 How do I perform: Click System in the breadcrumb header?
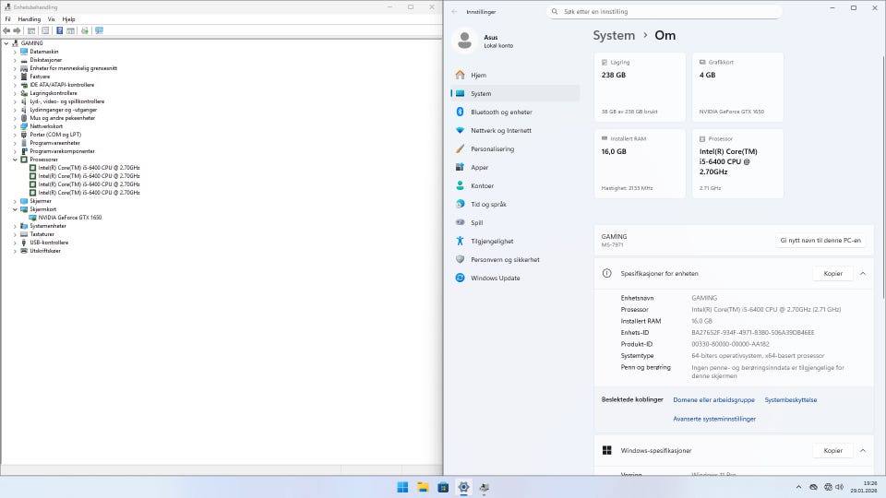coord(614,36)
